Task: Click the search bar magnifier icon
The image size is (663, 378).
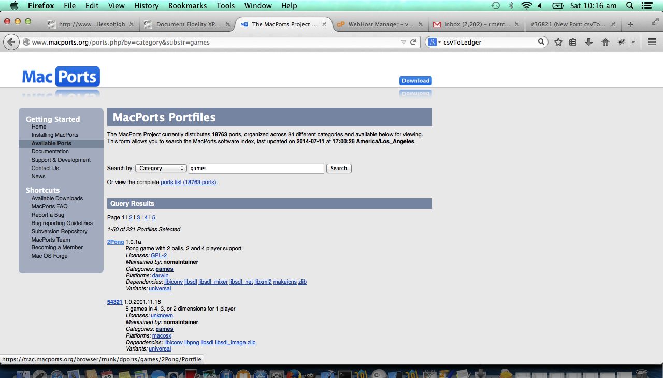Action: (x=541, y=42)
